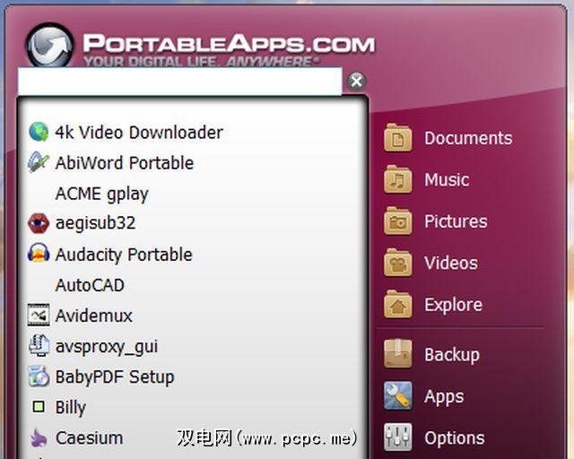
Task: Click the 4k Video Downloader globe icon
Action: click(x=39, y=132)
